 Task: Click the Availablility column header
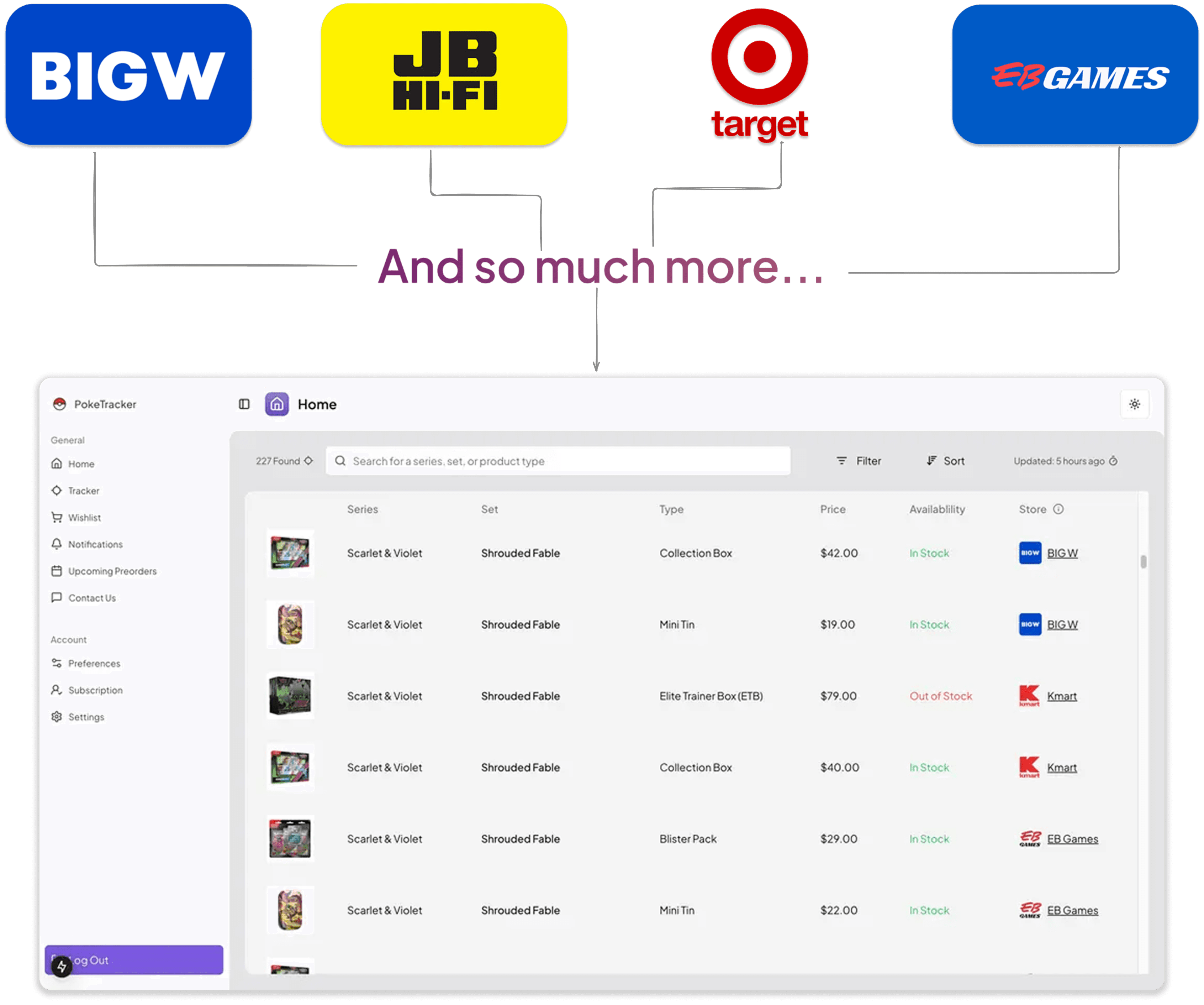pos(937,509)
